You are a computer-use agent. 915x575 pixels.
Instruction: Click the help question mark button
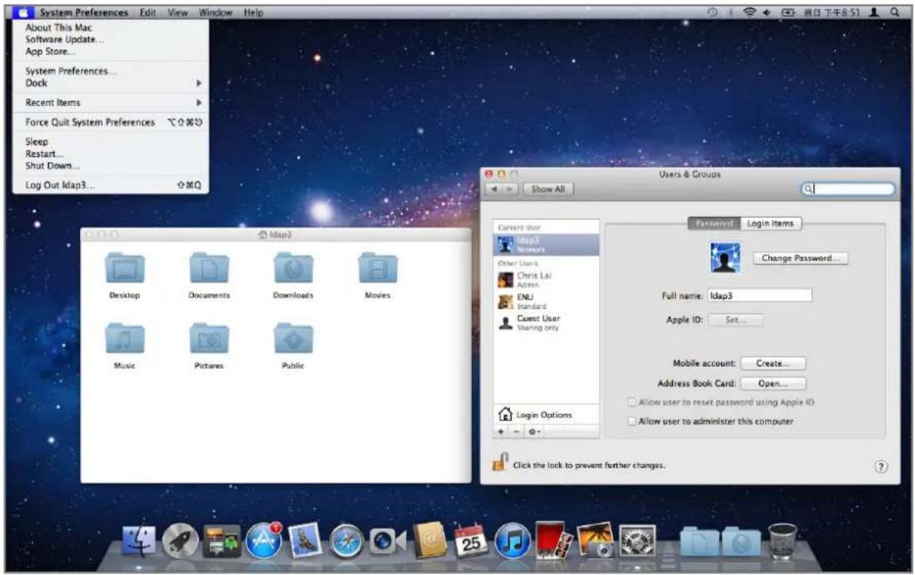(880, 467)
